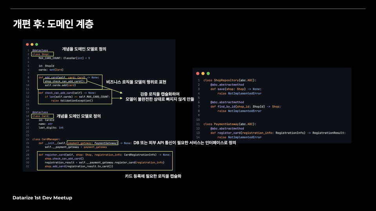Viewport: 376px width, 211px height.
Task: Click 'def register_card(self, shop: Shop, ...' in CardManager
Action: [105, 155]
